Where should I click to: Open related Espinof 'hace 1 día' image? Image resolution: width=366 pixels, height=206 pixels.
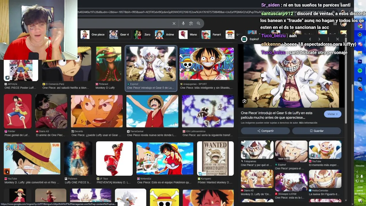coord(291,151)
